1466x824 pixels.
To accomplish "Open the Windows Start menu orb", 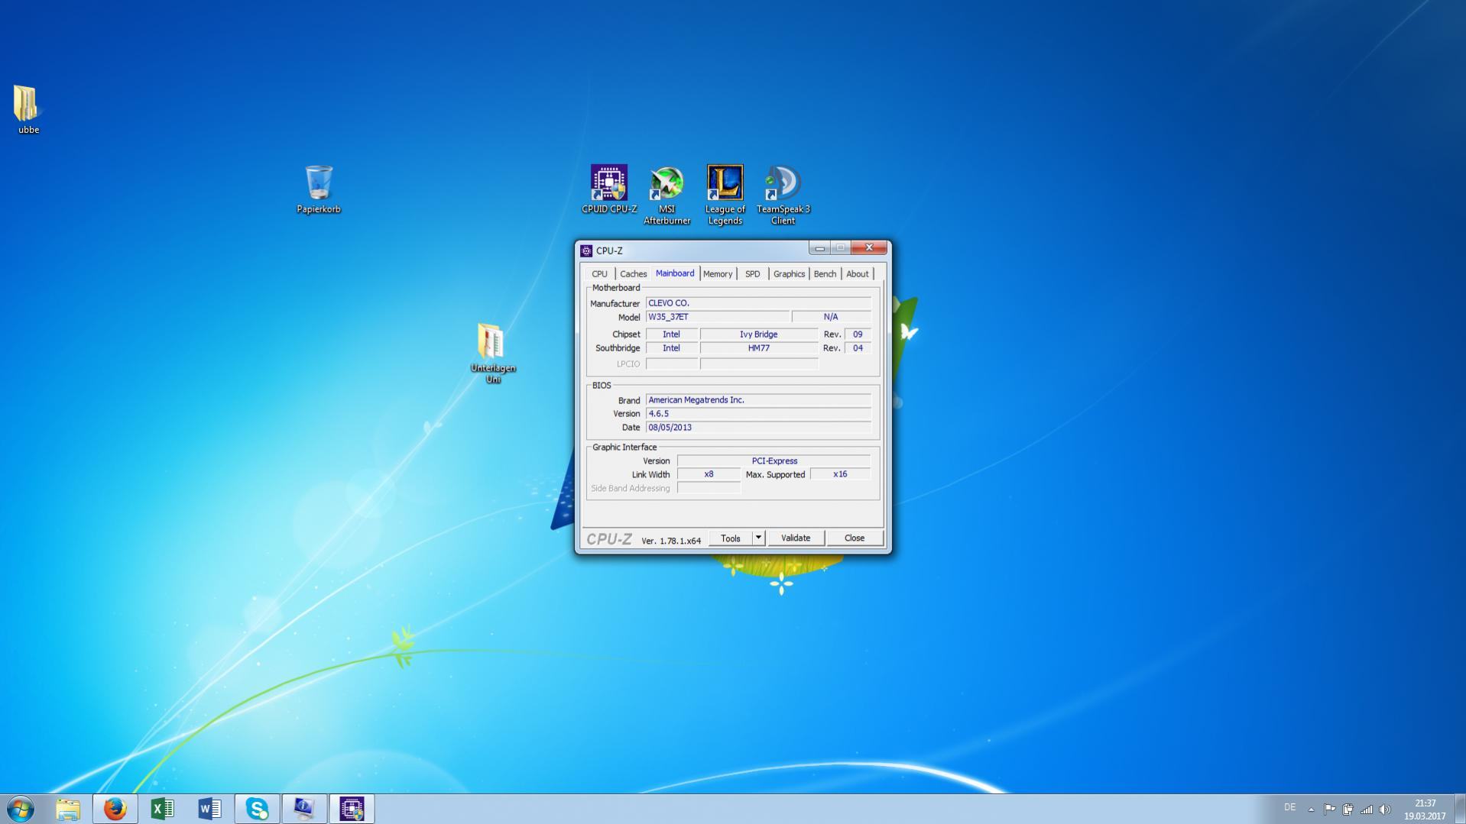I will [21, 809].
